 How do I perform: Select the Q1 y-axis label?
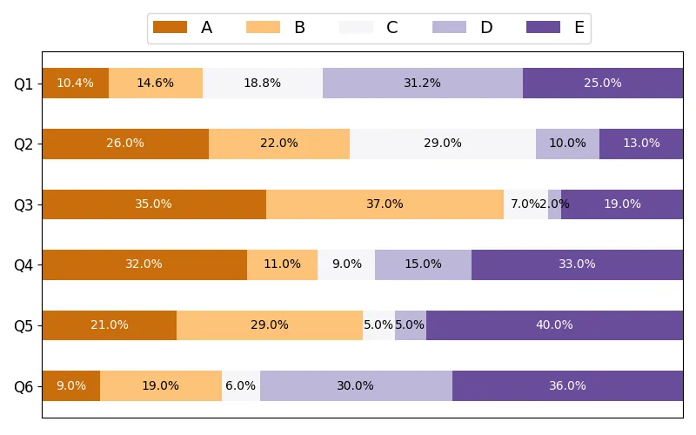pyautogui.click(x=23, y=84)
